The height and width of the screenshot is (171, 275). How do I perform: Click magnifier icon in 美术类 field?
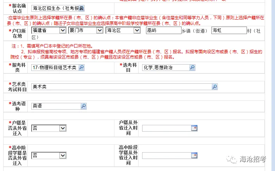pos(215,87)
